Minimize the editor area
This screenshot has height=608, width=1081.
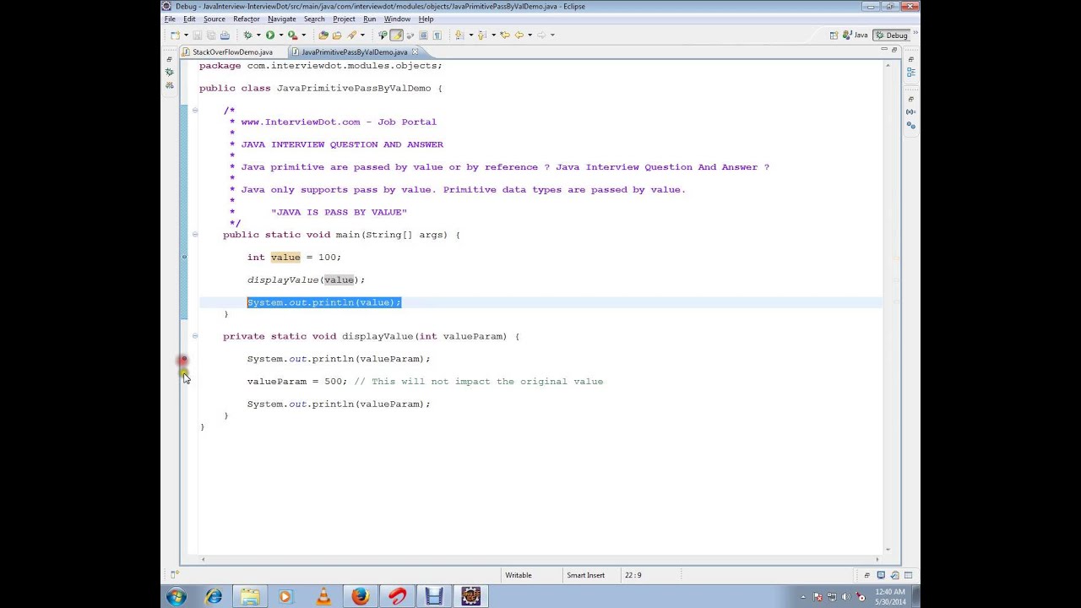[883, 51]
